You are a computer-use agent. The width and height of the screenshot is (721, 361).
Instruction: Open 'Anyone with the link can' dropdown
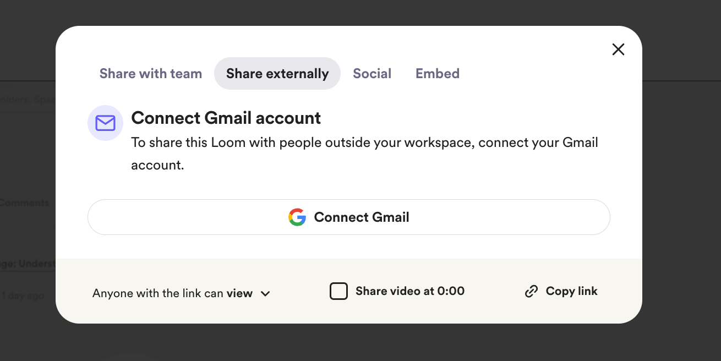[182, 293]
